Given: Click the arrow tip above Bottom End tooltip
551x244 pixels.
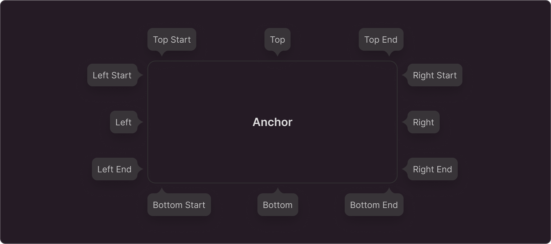Looking at the screenshot, I should [x=389, y=190].
